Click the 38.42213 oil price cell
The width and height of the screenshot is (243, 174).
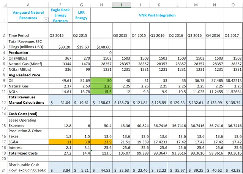tap(233, 81)
